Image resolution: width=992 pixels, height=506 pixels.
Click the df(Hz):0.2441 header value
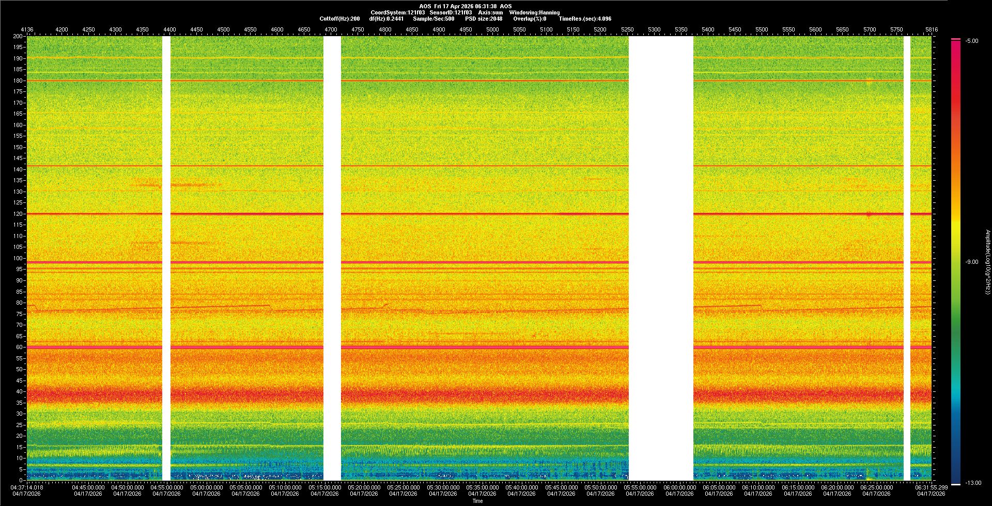click(386, 19)
